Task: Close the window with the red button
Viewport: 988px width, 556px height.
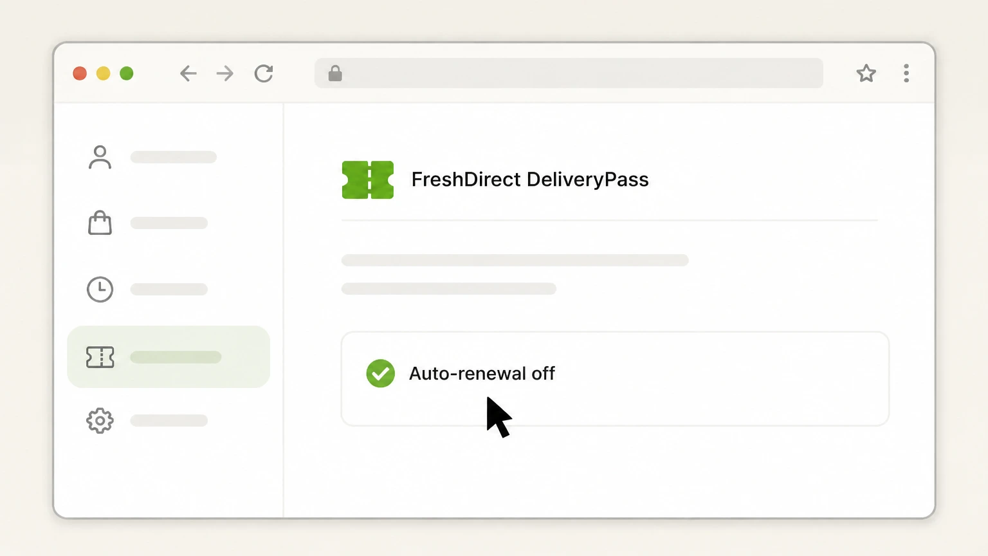Action: click(80, 73)
